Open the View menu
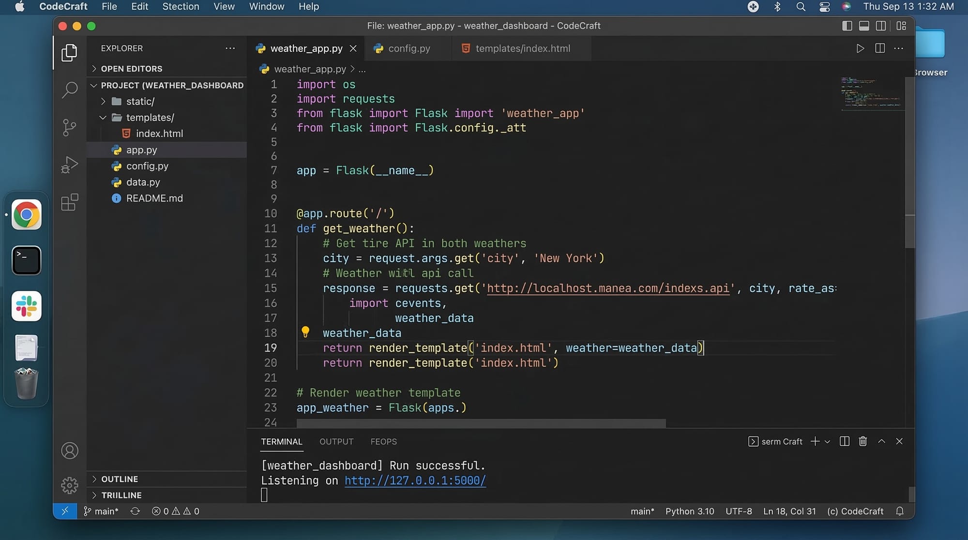Image resolution: width=968 pixels, height=540 pixels. point(224,7)
